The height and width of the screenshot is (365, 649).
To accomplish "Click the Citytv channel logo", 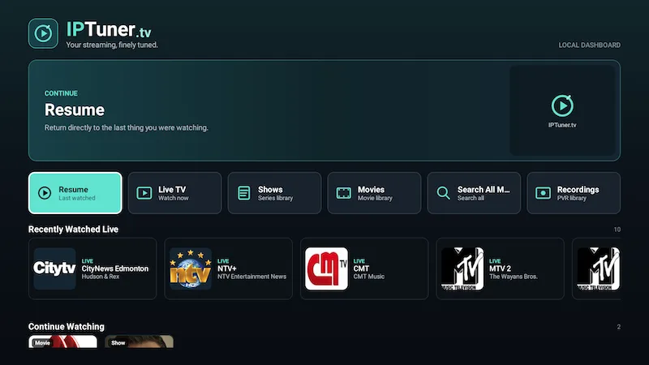I will pyautogui.click(x=54, y=268).
